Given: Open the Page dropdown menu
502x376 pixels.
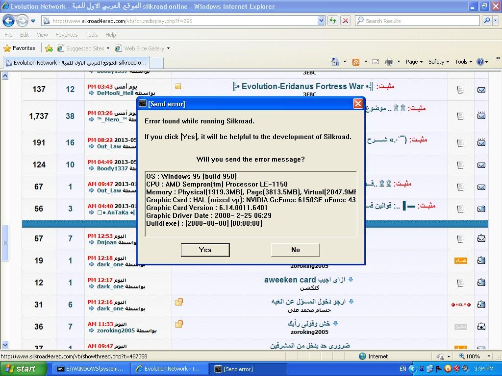Looking at the screenshot, I should click(x=414, y=62).
